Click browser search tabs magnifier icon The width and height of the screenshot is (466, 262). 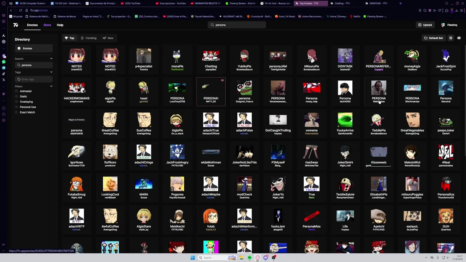447,3
